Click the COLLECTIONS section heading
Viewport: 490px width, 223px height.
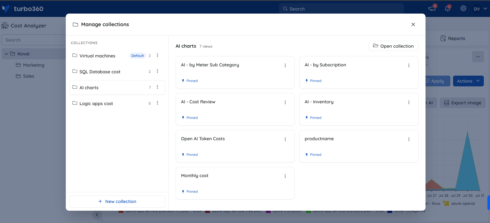coord(84,43)
